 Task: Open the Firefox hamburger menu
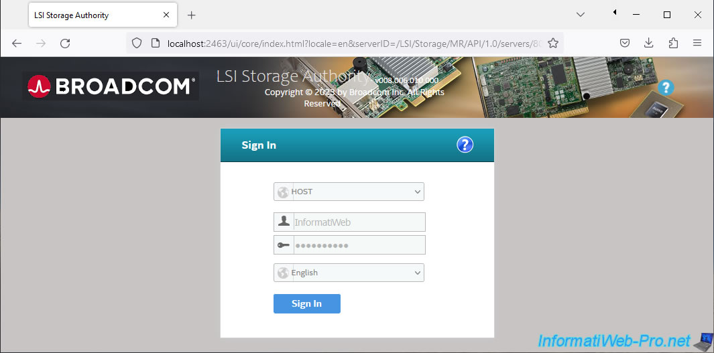(x=697, y=44)
